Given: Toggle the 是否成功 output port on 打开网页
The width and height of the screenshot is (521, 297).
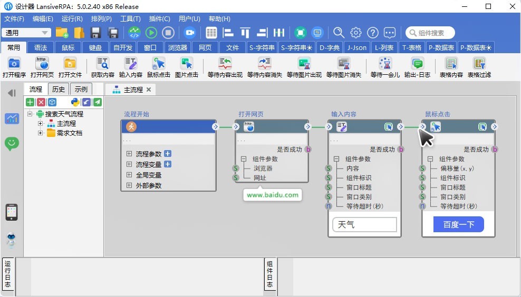Looking at the screenshot, I should pos(308,149).
